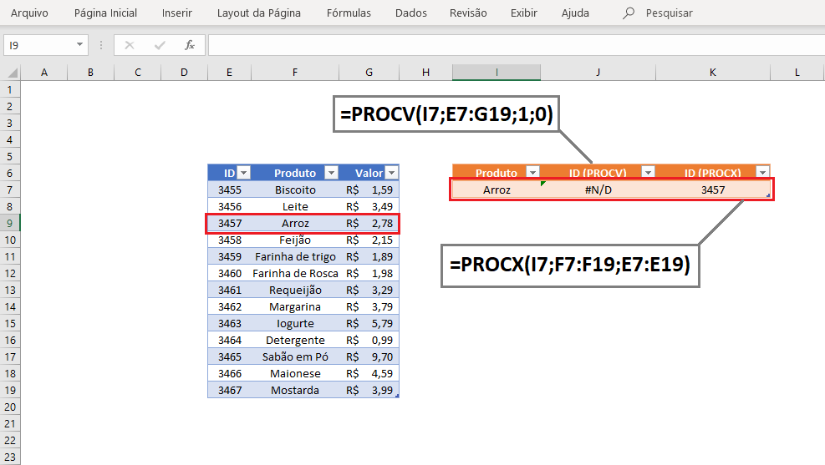The image size is (825, 465).
Task: Click the Biscoito product cell
Action: (x=295, y=190)
